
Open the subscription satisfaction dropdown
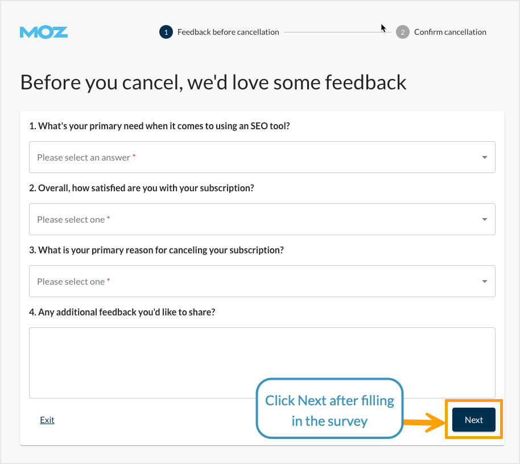point(262,219)
